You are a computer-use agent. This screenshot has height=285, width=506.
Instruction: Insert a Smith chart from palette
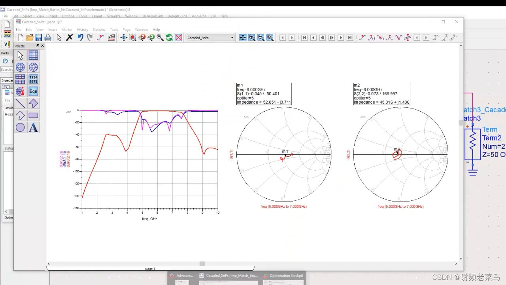tap(34, 67)
